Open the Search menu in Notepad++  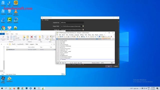[x=63, y=35]
